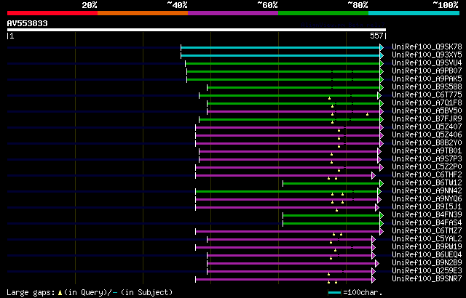Screen dimensions: 466x298
Task: Click the AV553833 query name
Action: coord(28,23)
